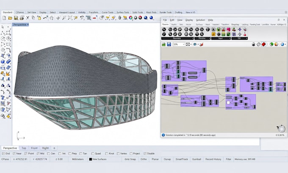Click SmartTrack in the status bar

coord(182,159)
